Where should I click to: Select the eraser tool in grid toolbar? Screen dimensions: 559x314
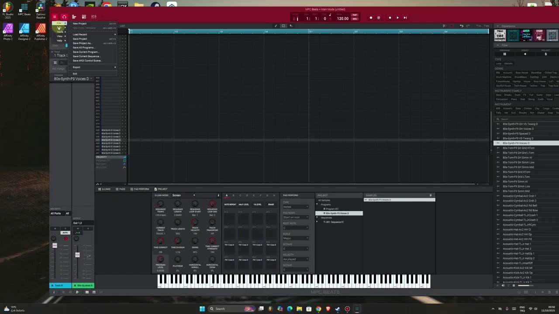[x=291, y=26]
